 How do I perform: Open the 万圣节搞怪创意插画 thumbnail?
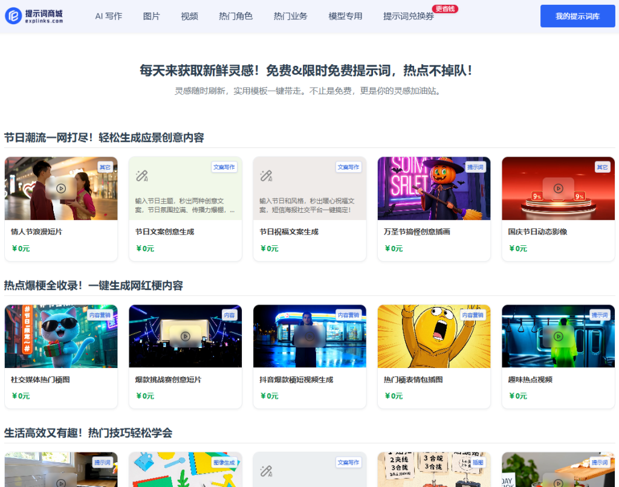pyautogui.click(x=434, y=189)
